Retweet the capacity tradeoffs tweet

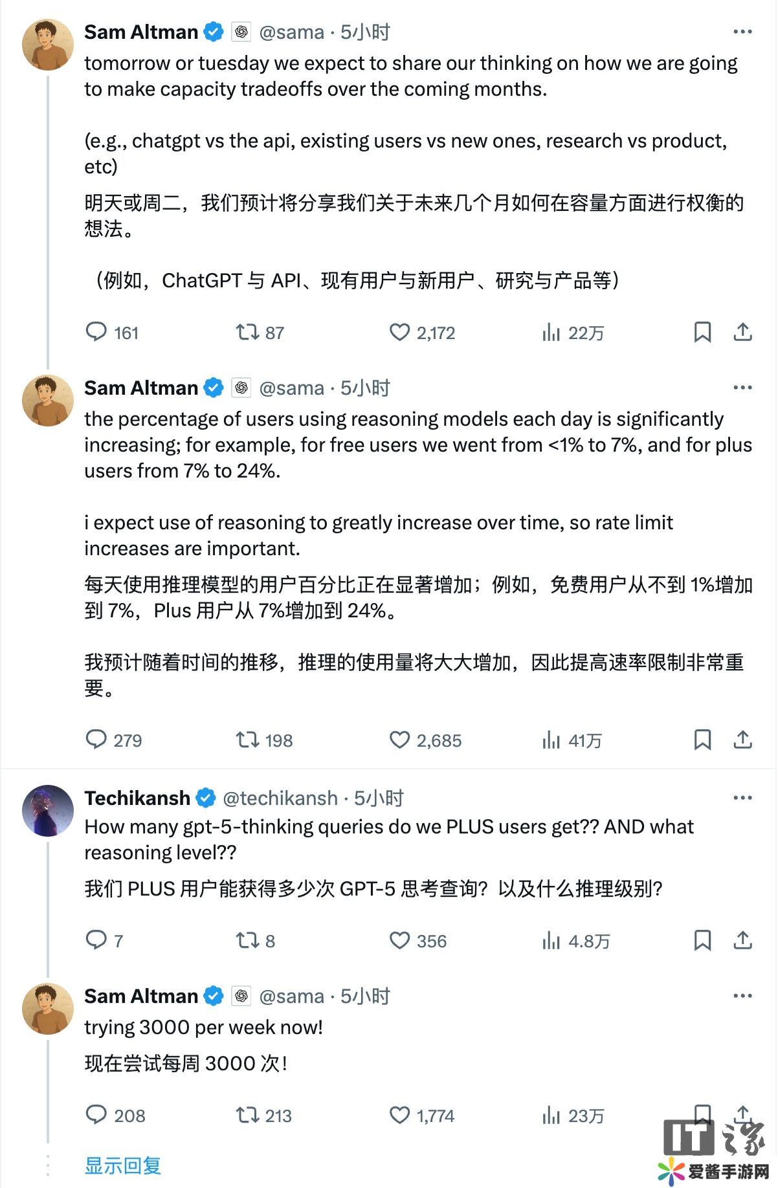pos(247,332)
